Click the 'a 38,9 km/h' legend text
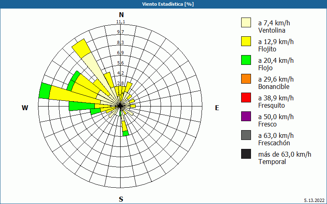327x204 pixels. (x=276, y=98)
